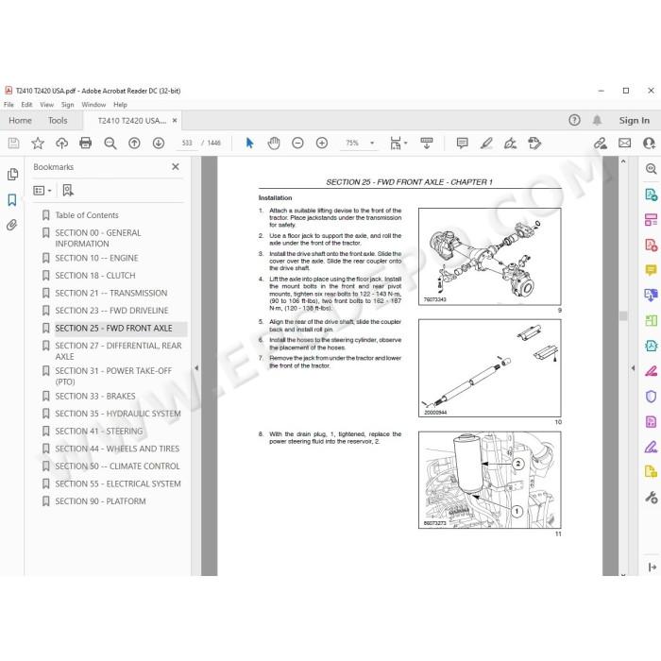Switch to the Tools tab
The height and width of the screenshot is (661, 661).
58,121
